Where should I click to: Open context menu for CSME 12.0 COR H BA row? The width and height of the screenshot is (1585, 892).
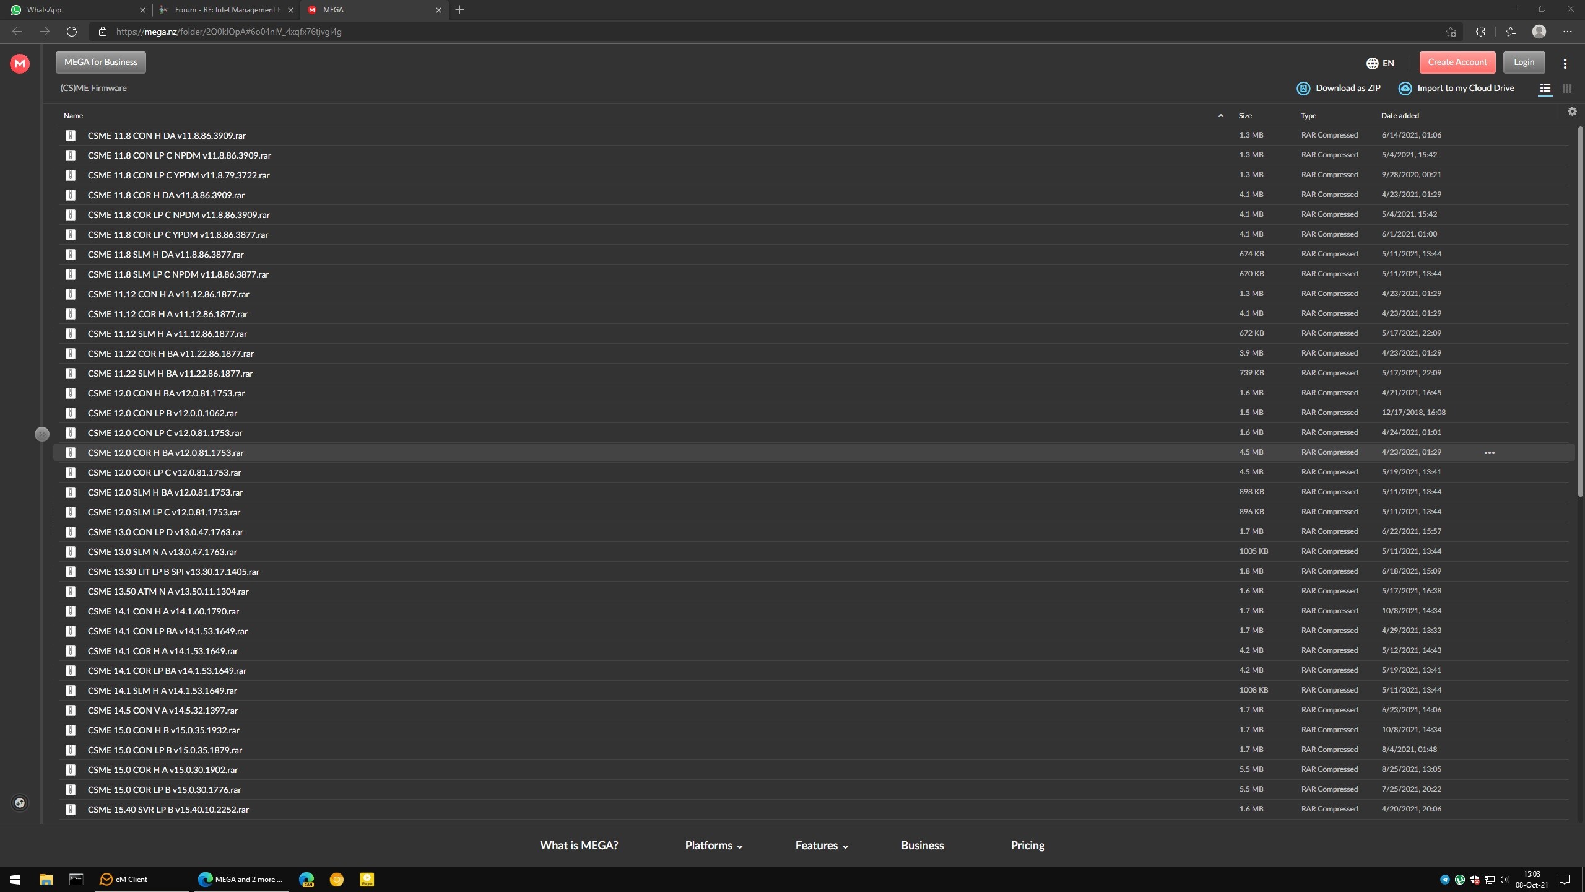coord(1490,453)
